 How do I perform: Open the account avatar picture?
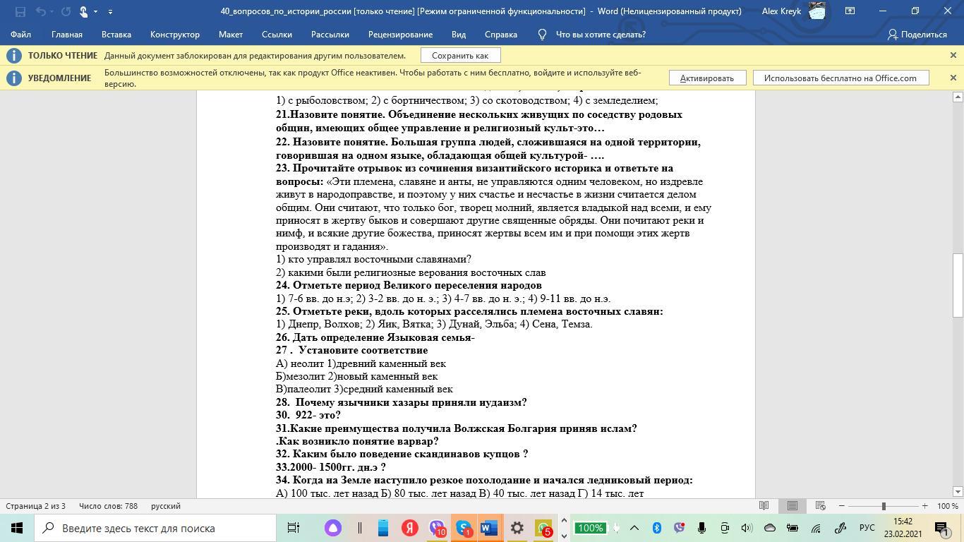tap(817, 11)
